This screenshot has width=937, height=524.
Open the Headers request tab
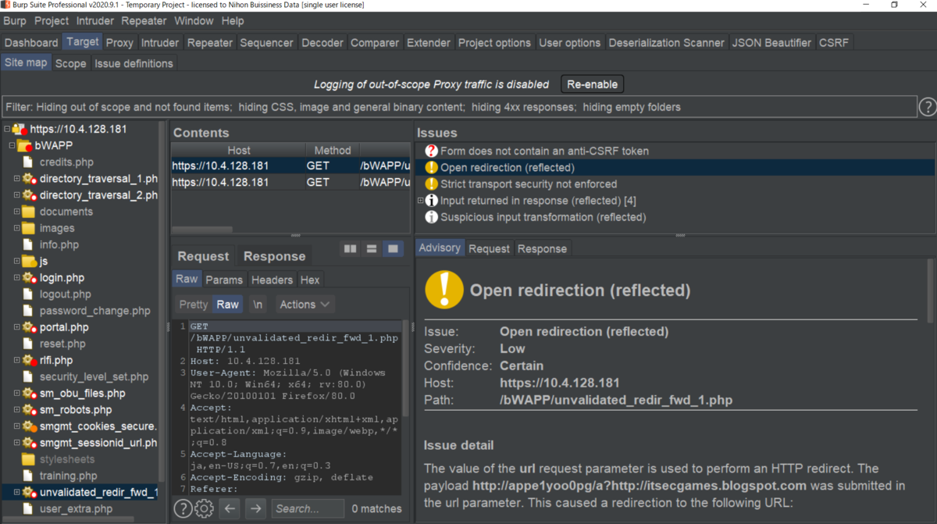(272, 280)
